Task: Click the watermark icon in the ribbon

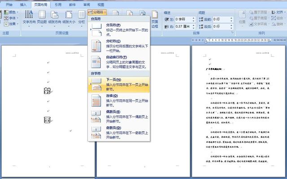Action: pos(130,13)
